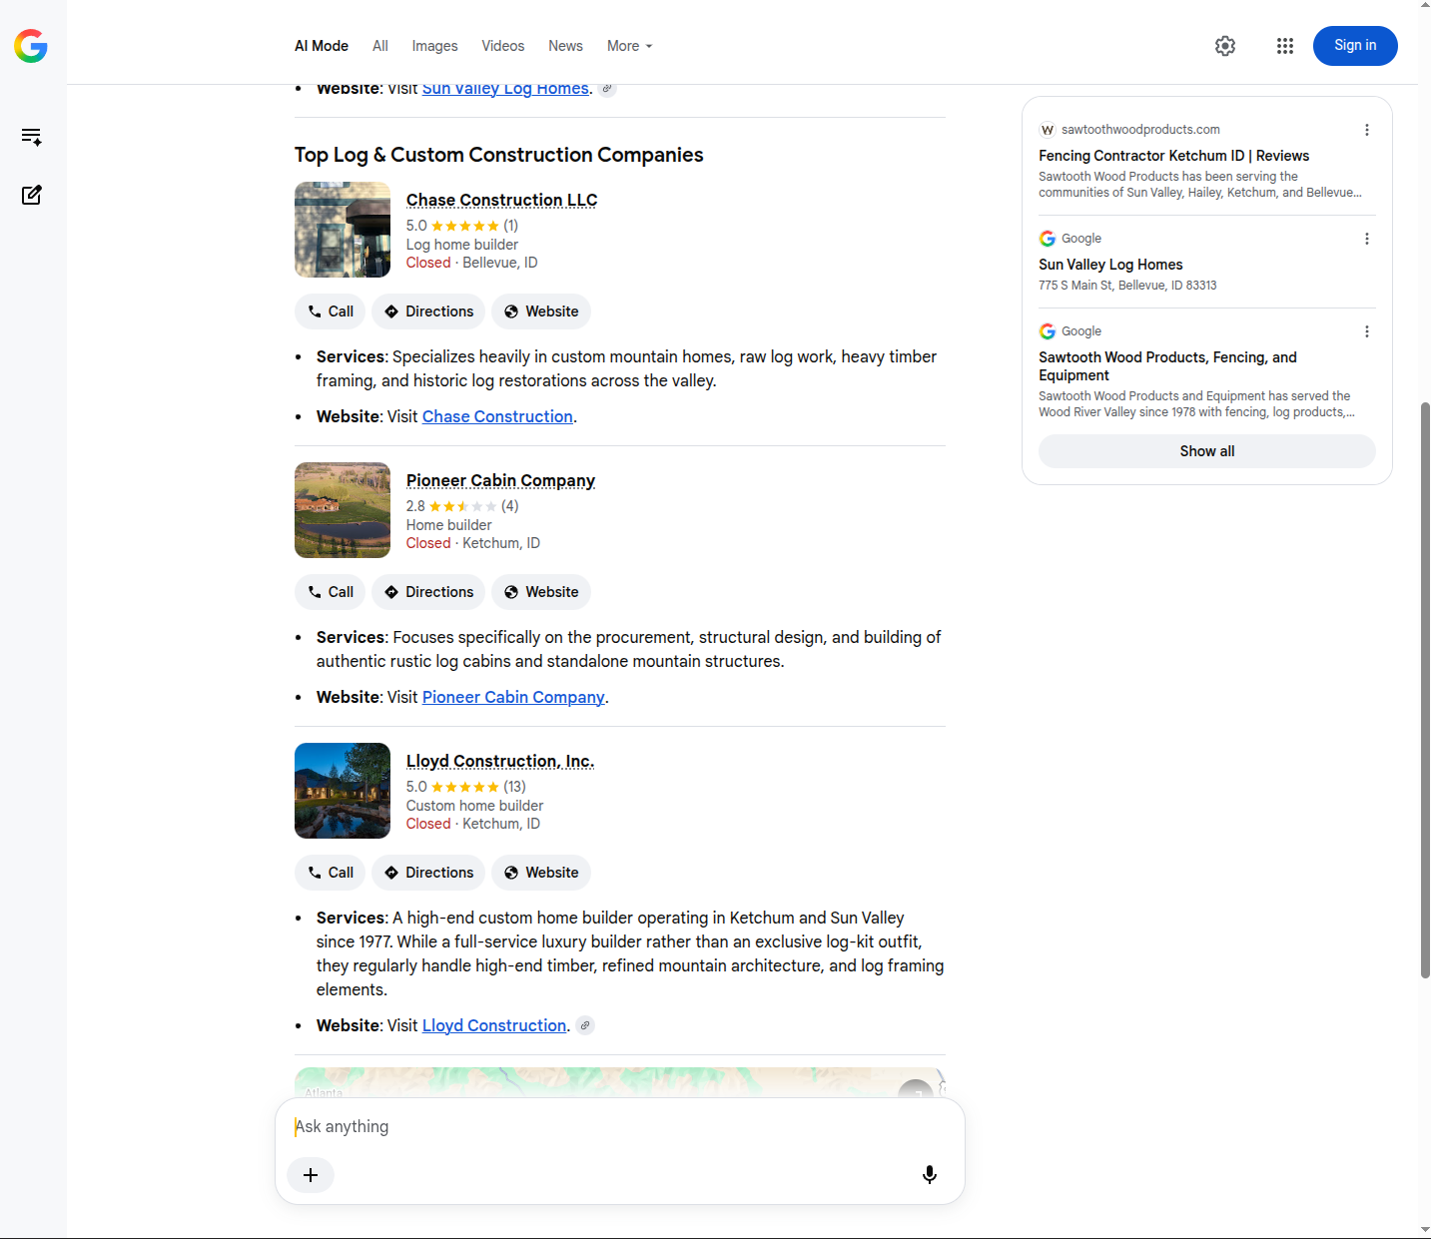Click Lloyd Construction 5.0 rating with 13 reviews
This screenshot has height=1239, width=1431.
pyautogui.click(x=465, y=787)
